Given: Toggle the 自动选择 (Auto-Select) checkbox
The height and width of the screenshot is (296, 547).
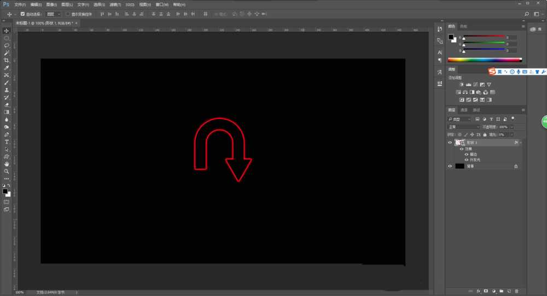Looking at the screenshot, I should [22, 14].
